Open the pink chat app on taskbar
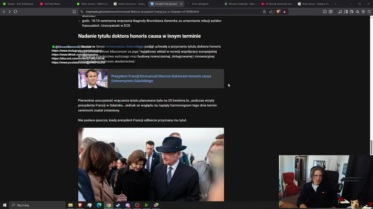The width and height of the screenshot is (373, 209). pos(156,205)
